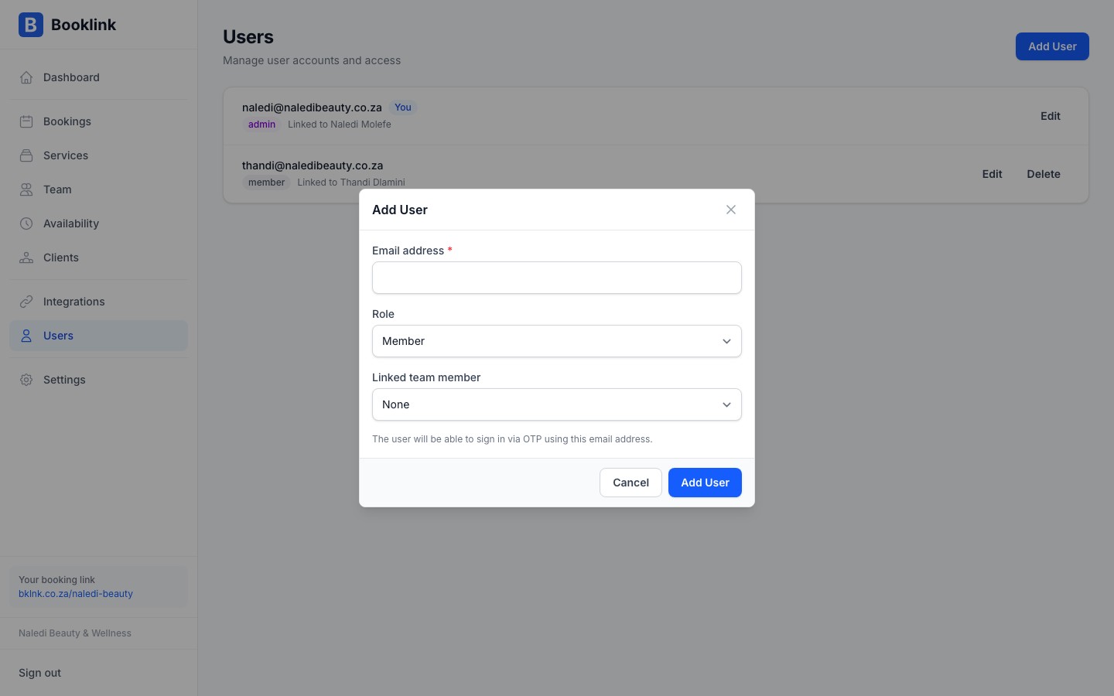1114x696 pixels.
Task: Click the Booklink logo icon
Action: [31, 25]
